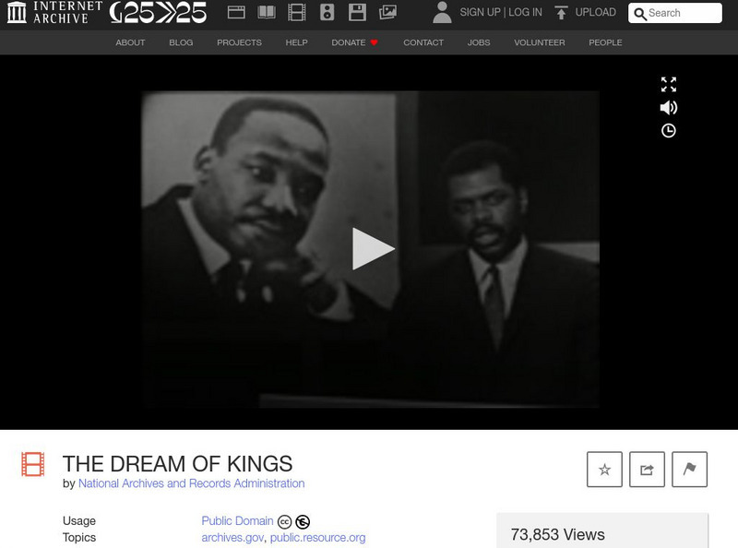Click the UPLOAD button

[585, 12]
